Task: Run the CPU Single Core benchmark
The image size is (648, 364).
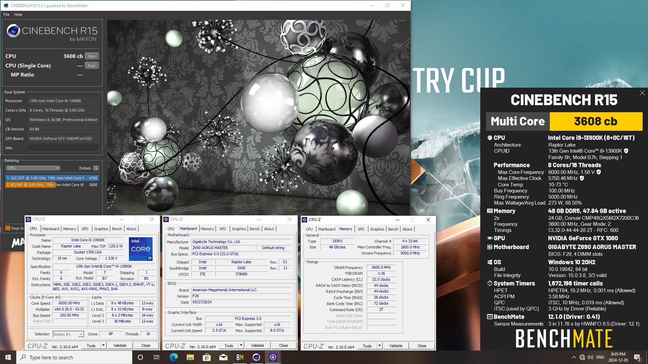Action: (91, 66)
